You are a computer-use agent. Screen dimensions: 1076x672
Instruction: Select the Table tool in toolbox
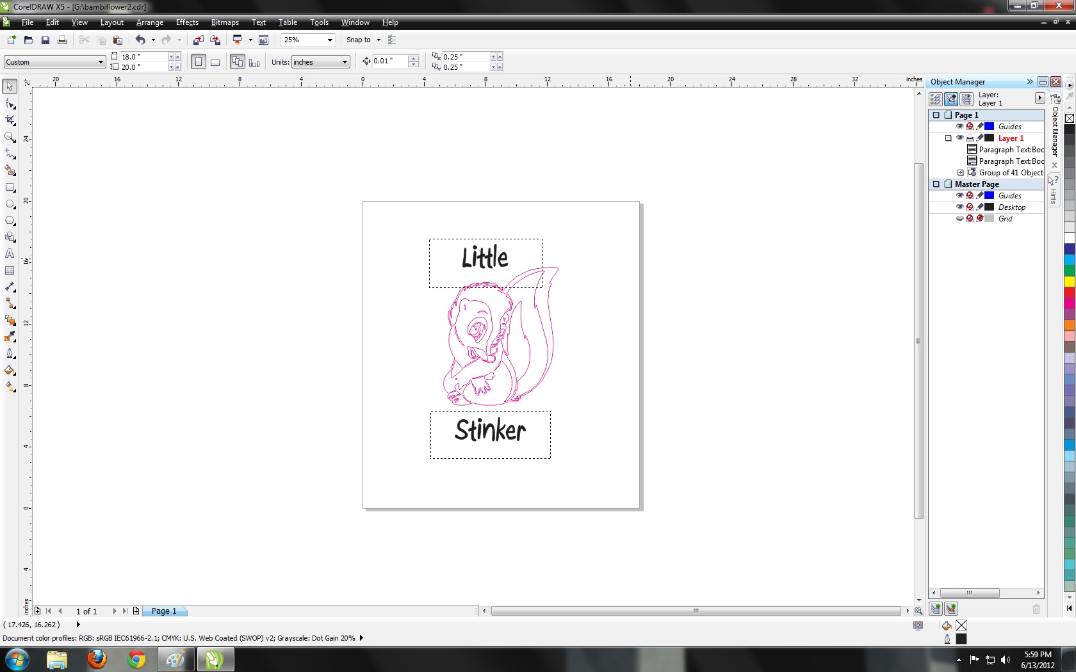click(x=10, y=270)
